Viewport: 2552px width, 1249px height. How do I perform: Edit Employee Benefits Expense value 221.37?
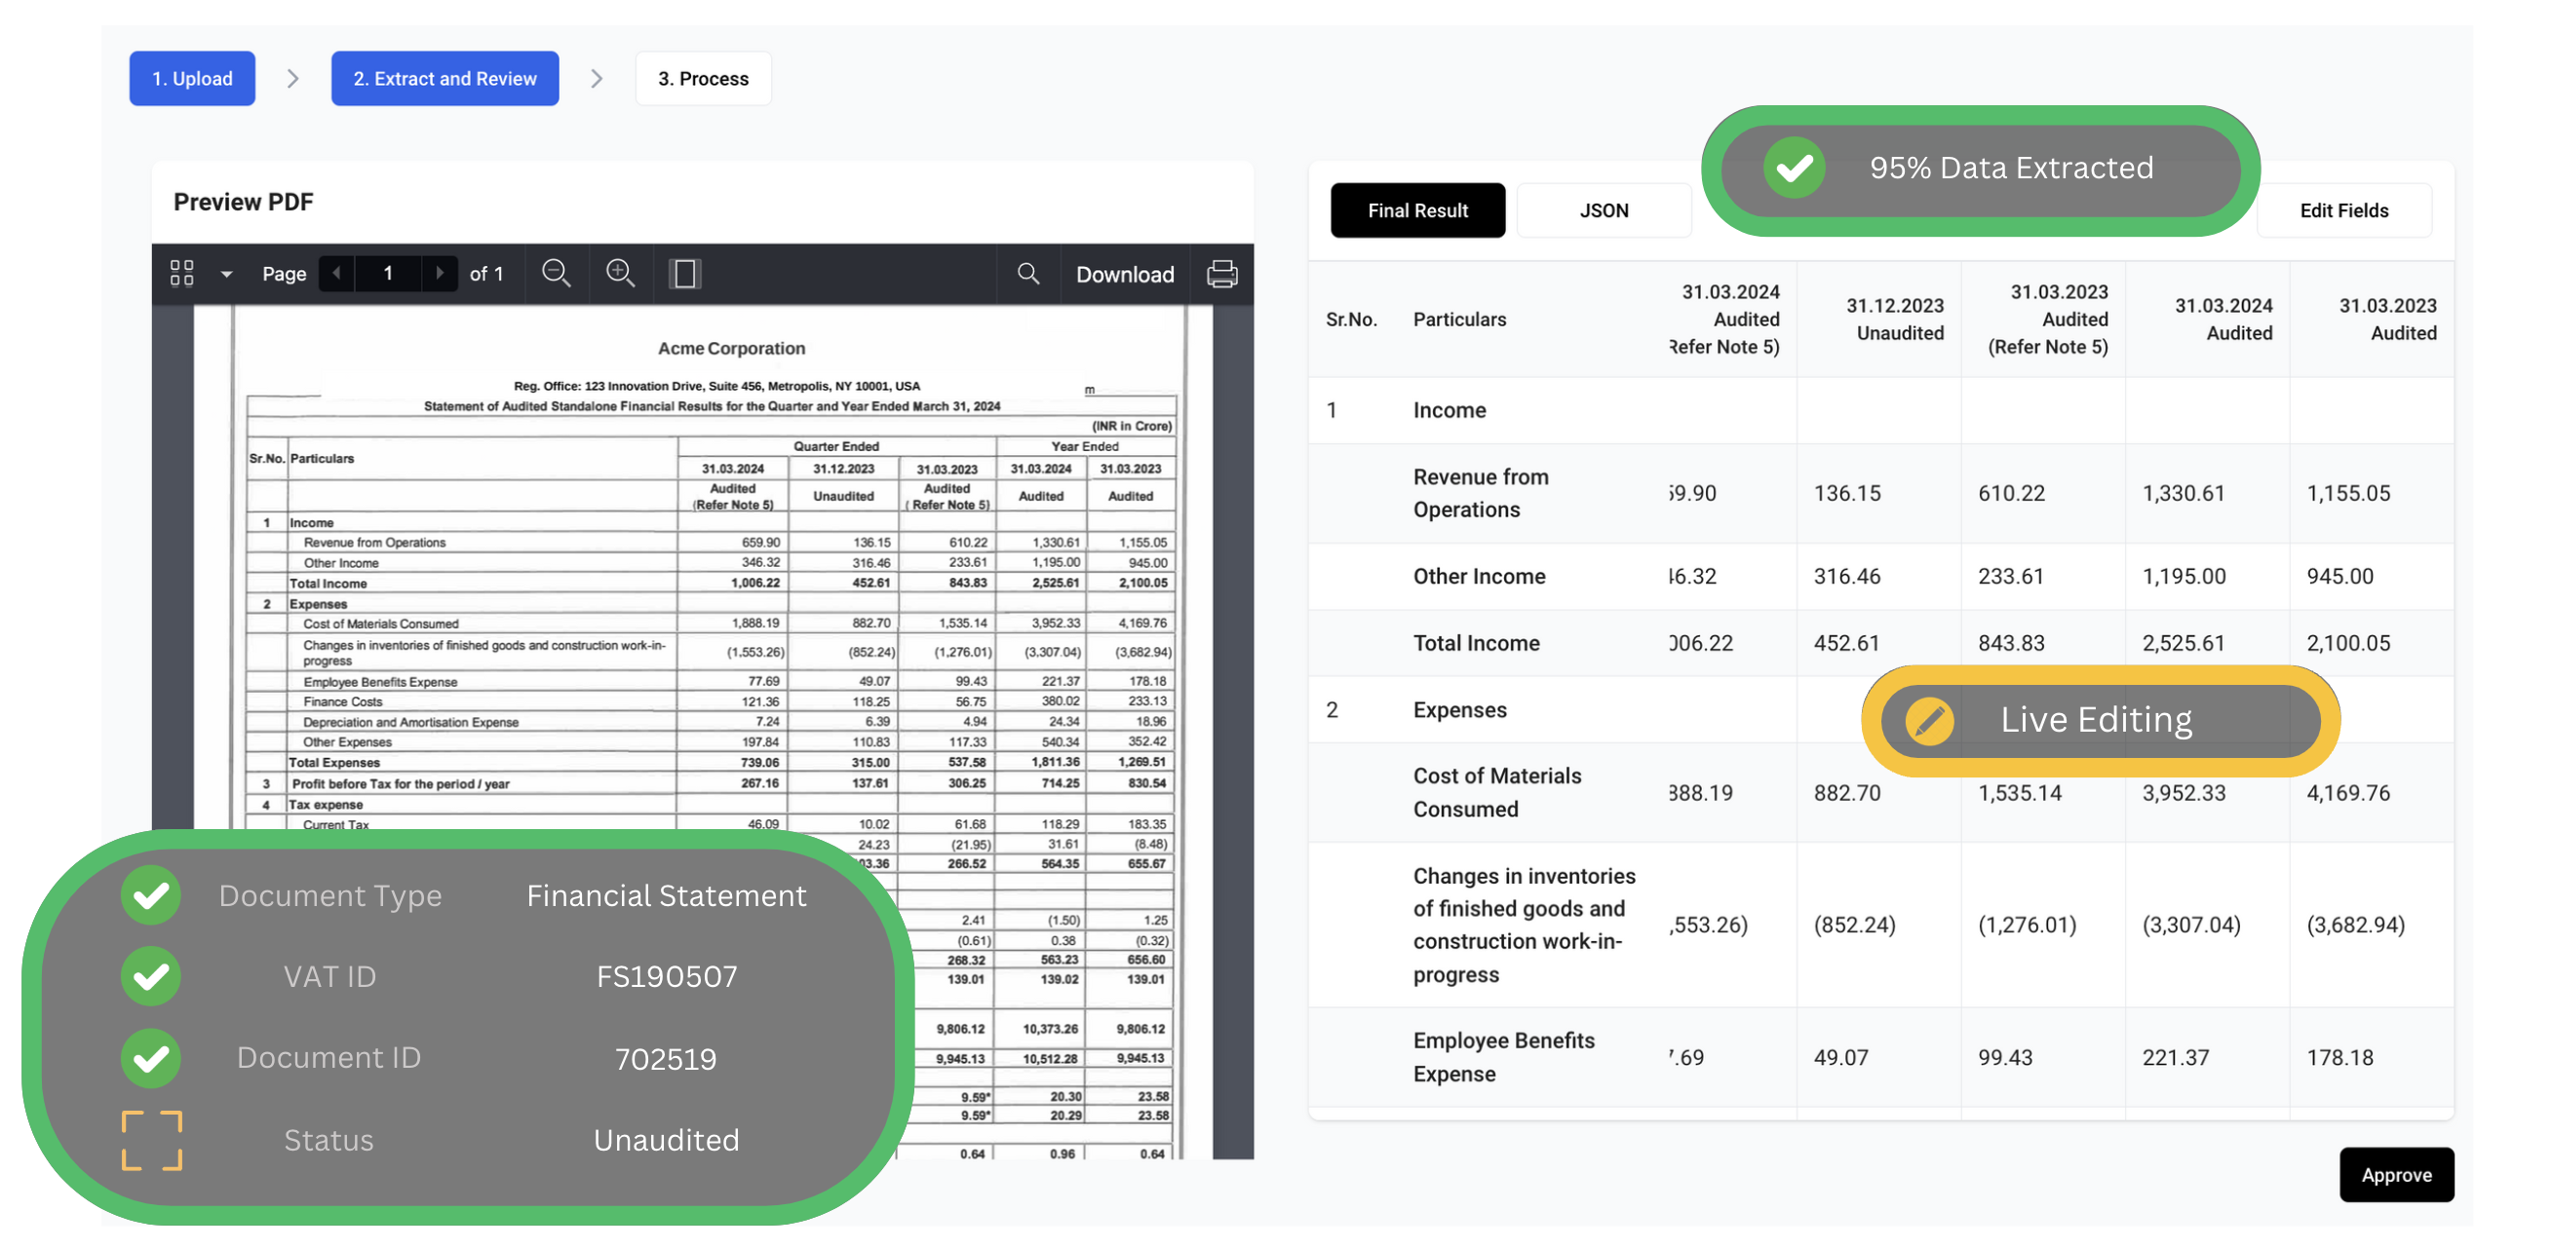2176,1057
